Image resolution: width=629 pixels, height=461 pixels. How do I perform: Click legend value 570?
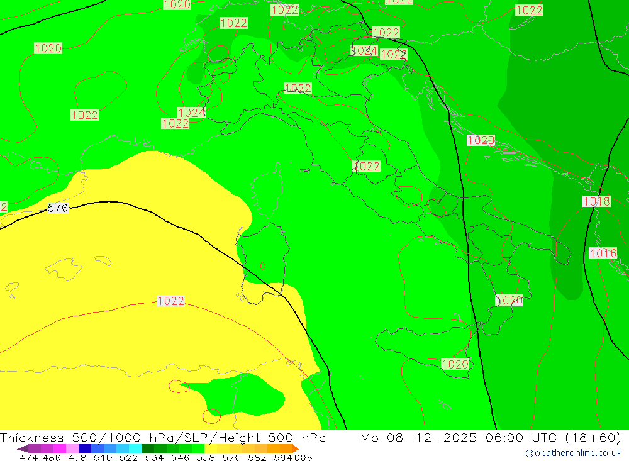pyautogui.click(x=231, y=458)
